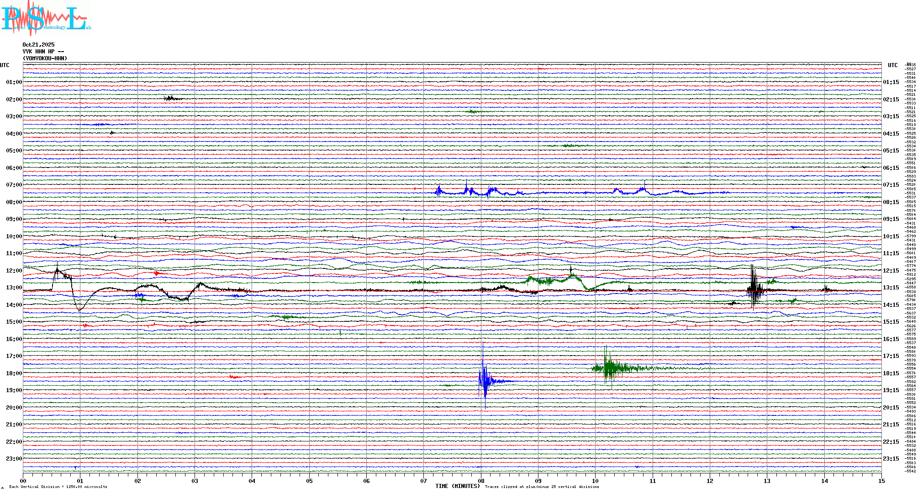Image resolution: width=918 pixels, height=493 pixels.
Task: Click the VVK HHN HP station label
Action: pyautogui.click(x=43, y=52)
